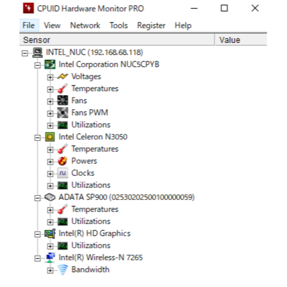The width and height of the screenshot is (287, 287).
Task: Click the Bandwidth Wi-Fi icon
Action: pos(63,270)
